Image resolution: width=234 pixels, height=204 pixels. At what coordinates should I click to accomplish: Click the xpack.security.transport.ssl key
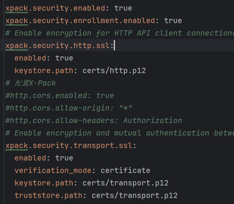click(69, 146)
